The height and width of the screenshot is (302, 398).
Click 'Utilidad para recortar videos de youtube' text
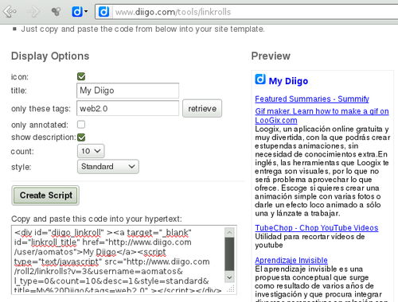[x=310, y=241]
